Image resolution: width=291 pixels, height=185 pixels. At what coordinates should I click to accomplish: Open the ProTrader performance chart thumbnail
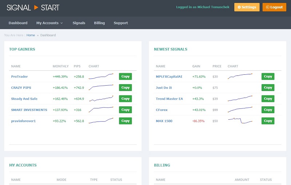(x=101, y=77)
